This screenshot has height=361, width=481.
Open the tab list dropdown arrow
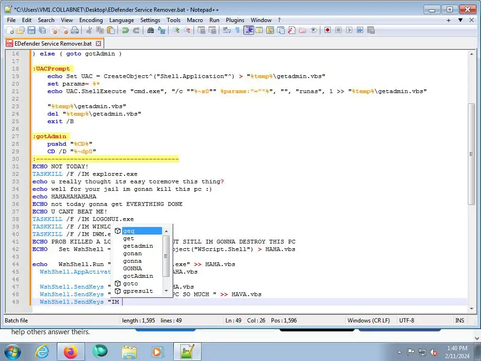460,20
